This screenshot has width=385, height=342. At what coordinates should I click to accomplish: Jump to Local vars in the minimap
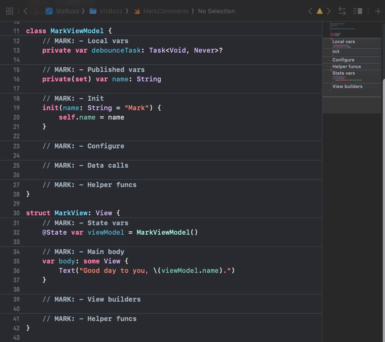point(344,42)
